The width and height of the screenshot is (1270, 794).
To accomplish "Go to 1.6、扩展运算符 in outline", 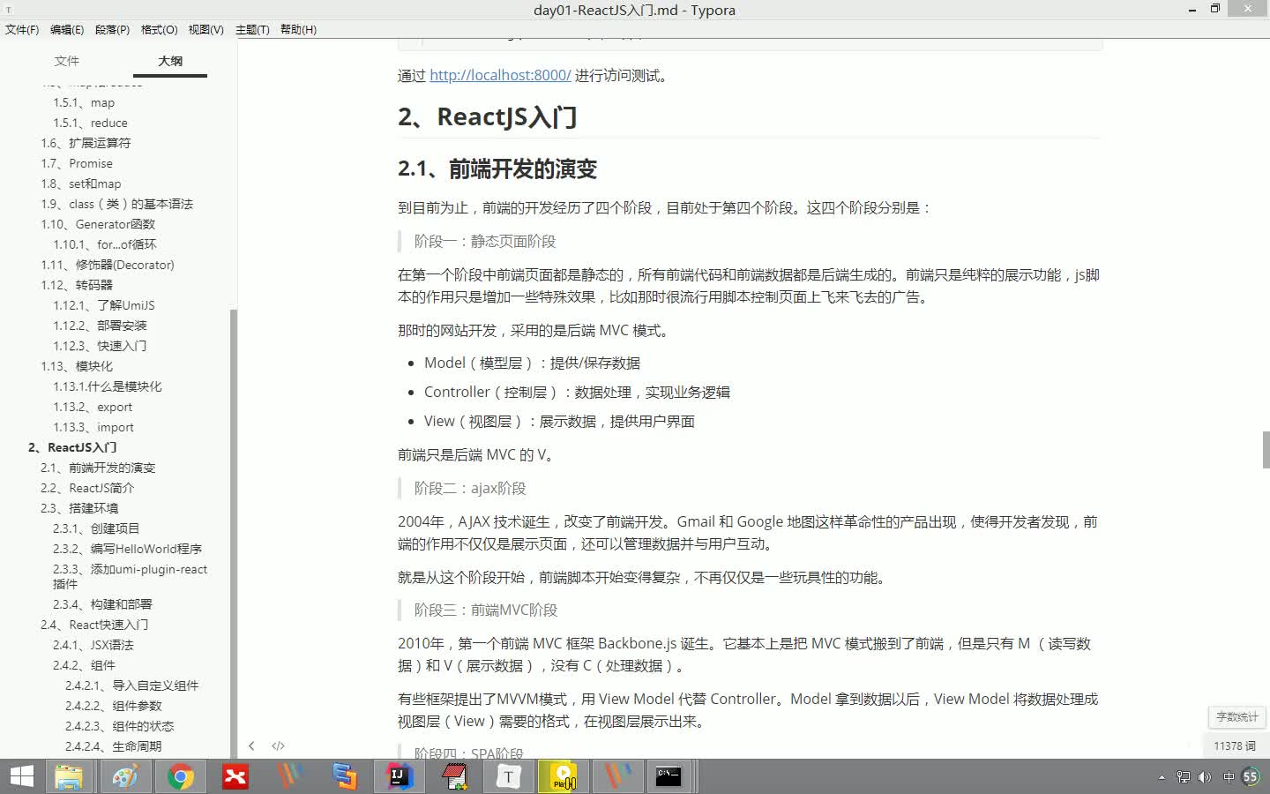I will pos(86,143).
